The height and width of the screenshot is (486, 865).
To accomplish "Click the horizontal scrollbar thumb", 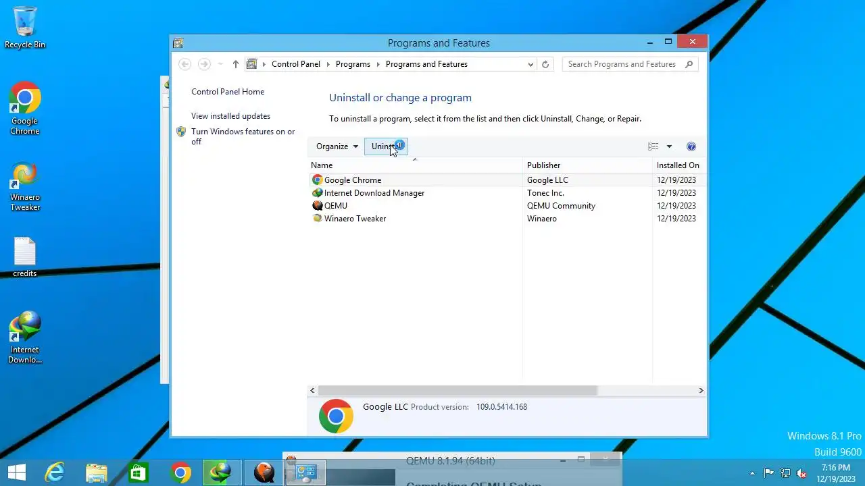I will click(x=458, y=390).
